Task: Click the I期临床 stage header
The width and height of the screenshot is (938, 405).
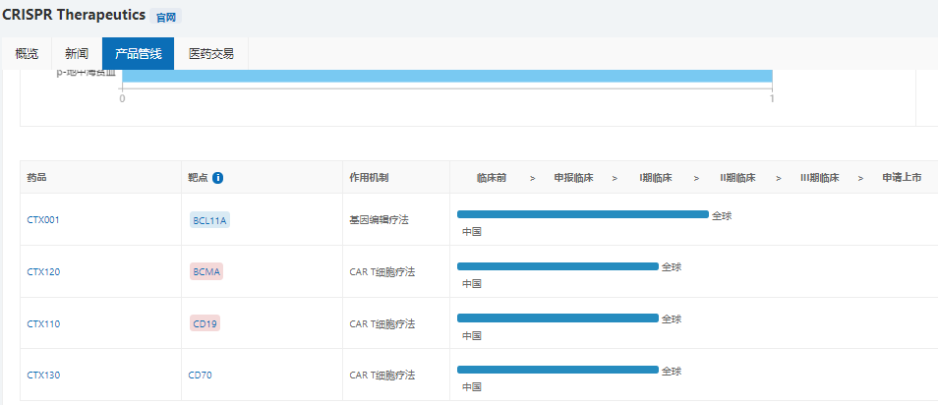Action: (656, 178)
